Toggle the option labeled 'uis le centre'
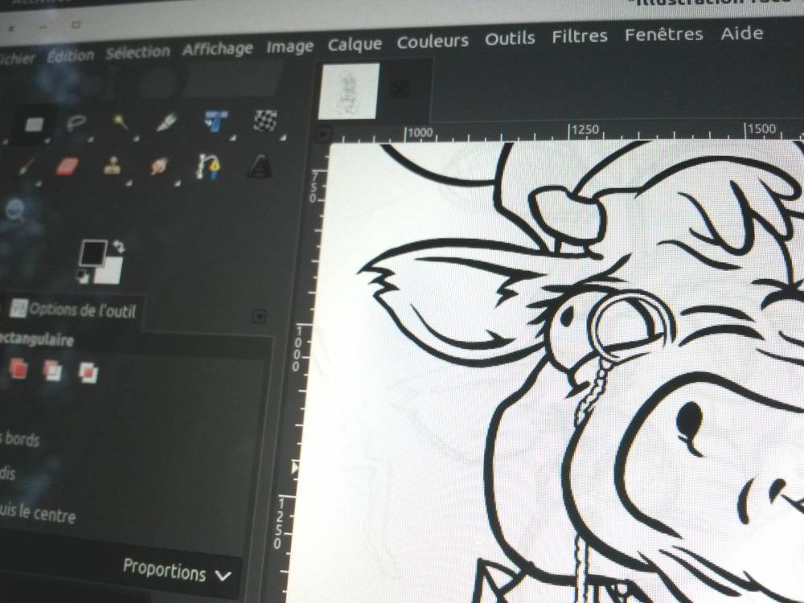 click(x=38, y=513)
